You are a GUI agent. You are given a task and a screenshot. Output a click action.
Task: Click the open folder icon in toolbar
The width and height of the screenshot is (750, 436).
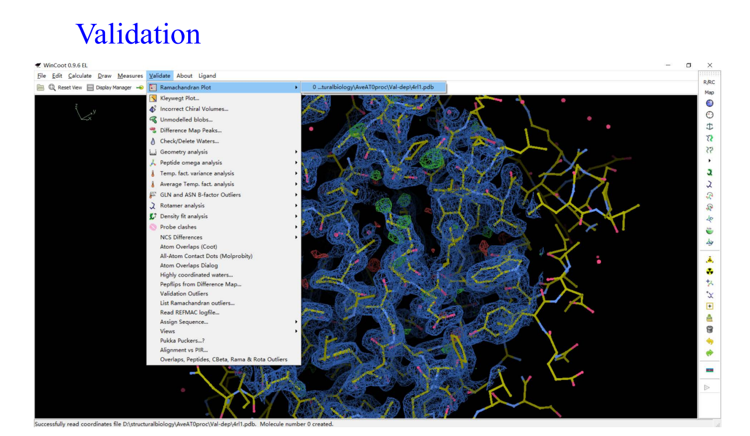tap(40, 88)
